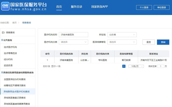The image size is (172, 107).
Task: Open the 国家医保APP navigation tab
Action: click(x=100, y=7)
